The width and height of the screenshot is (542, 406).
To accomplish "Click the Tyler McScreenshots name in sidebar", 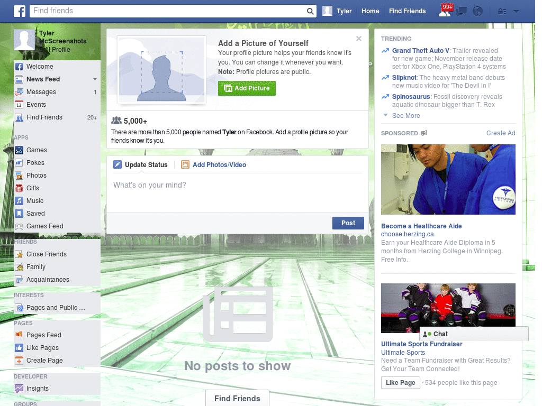I will (62, 37).
